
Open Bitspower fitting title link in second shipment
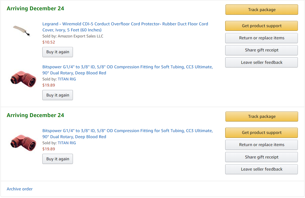127,131
